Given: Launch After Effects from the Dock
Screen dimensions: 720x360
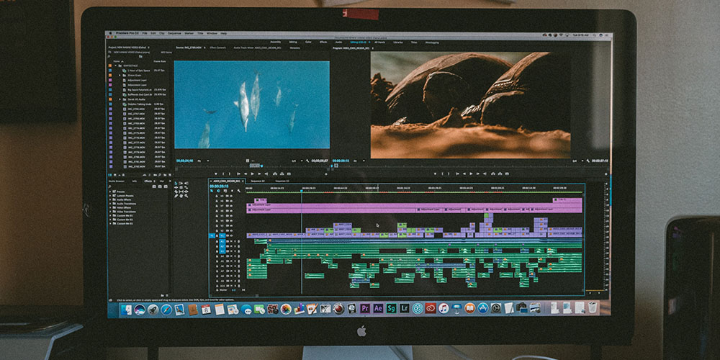Looking at the screenshot, I should point(379,308).
